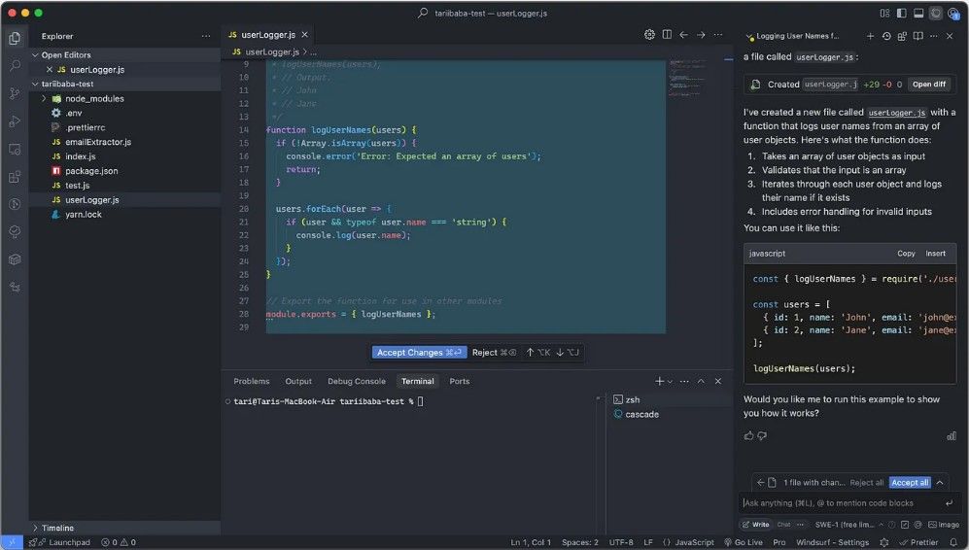Click the send arrow in Cascade input
The width and height of the screenshot is (969, 550).
click(x=950, y=503)
